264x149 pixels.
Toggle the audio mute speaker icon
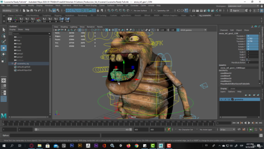(251, 130)
